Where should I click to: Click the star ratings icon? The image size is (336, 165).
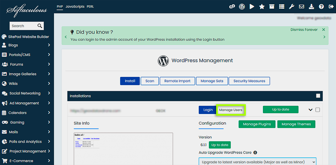[262, 7]
